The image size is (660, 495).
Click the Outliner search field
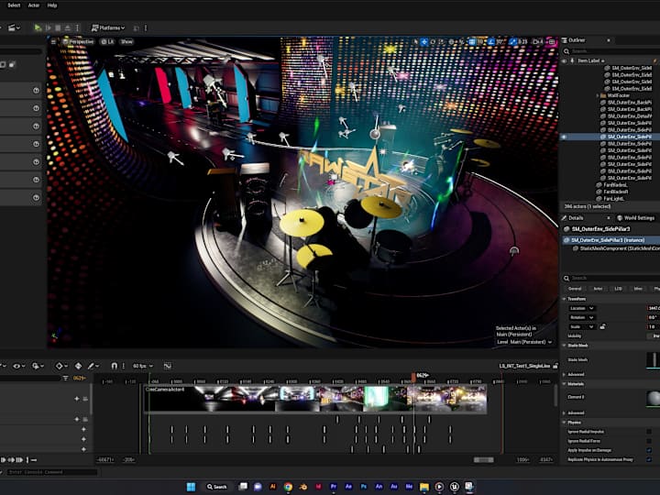pyautogui.click(x=614, y=51)
